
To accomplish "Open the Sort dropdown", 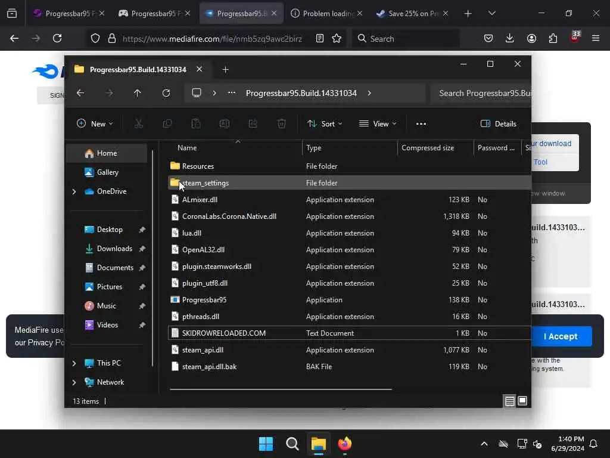I will coord(325,124).
